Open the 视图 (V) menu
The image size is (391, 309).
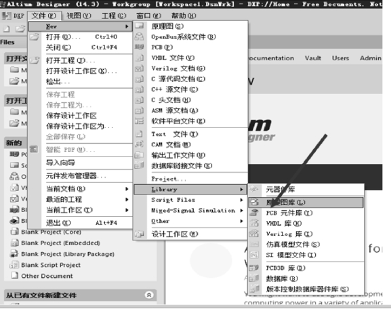click(x=79, y=16)
